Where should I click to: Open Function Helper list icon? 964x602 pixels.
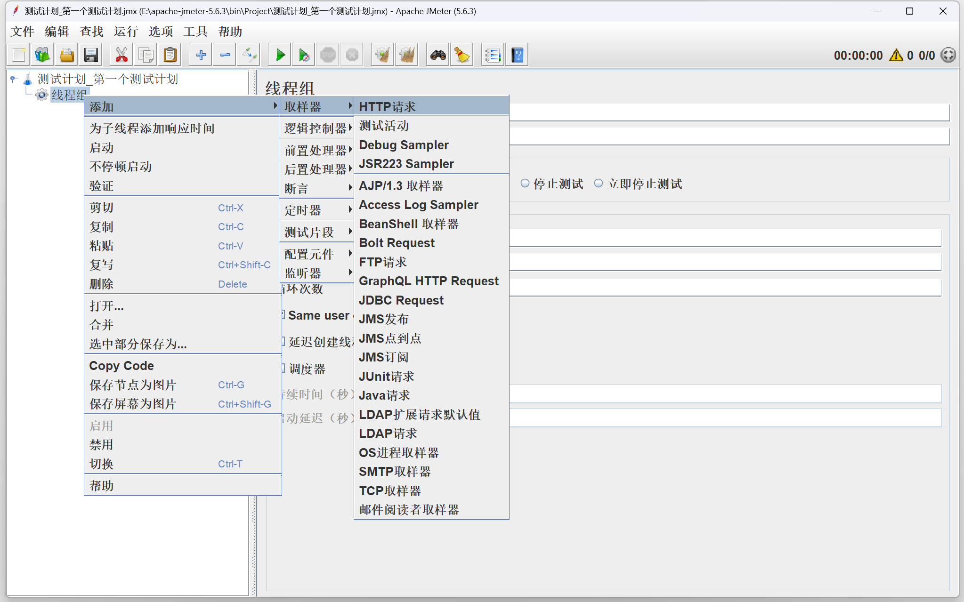click(493, 55)
